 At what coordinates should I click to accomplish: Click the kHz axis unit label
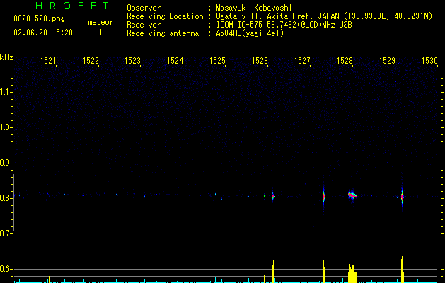6,57
